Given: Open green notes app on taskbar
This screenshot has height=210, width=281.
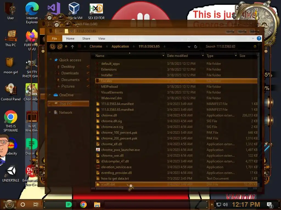Looking at the screenshot, I should pos(69,205).
